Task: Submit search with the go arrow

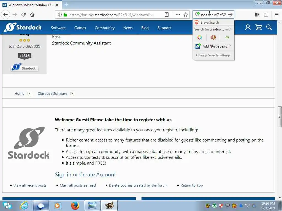Action: click(x=230, y=15)
